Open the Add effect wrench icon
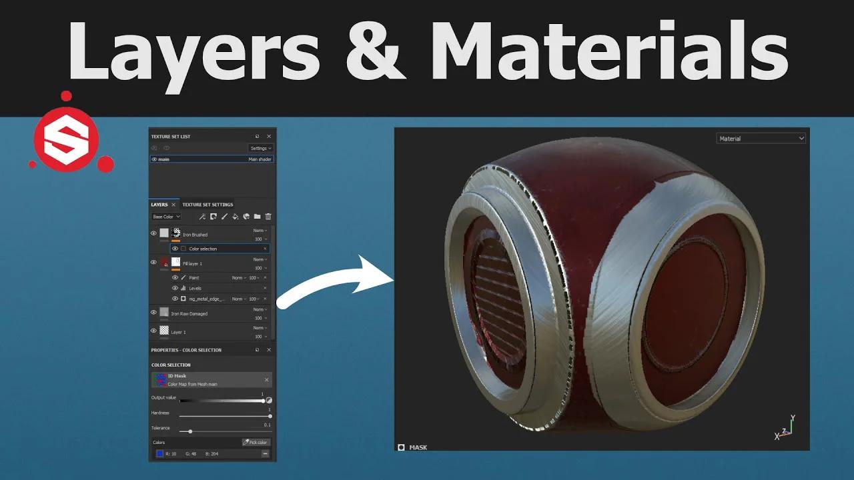The height and width of the screenshot is (480, 854). pos(202,217)
